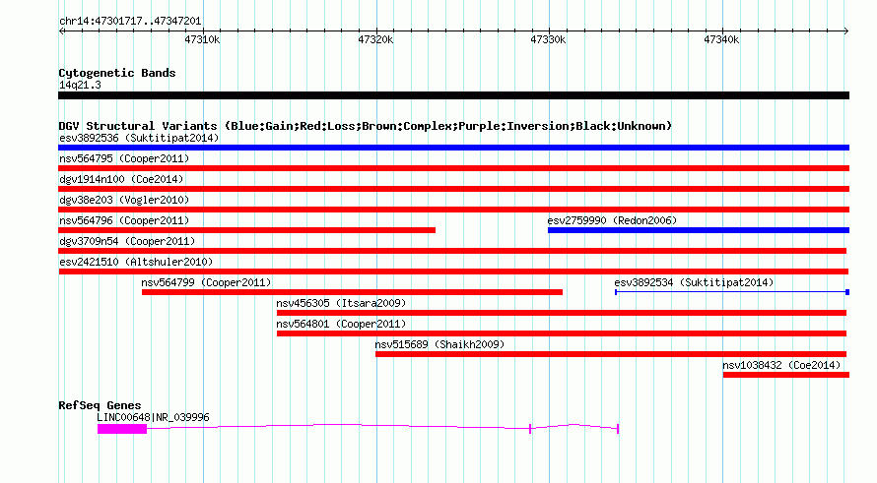877x483 pixels.
Task: Click the dgv3709n54 red loss bar
Action: (452, 251)
